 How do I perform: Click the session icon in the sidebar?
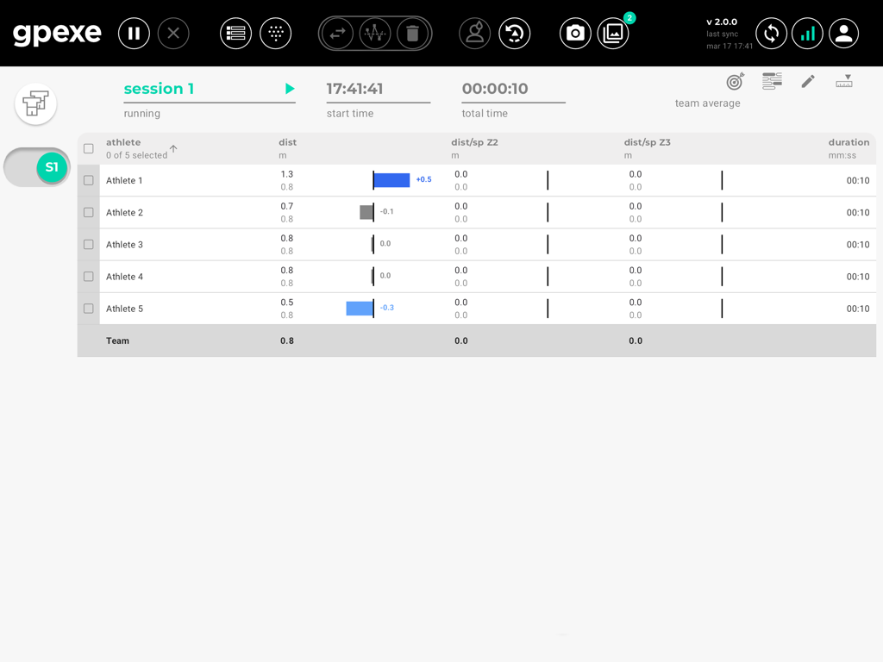[35, 104]
